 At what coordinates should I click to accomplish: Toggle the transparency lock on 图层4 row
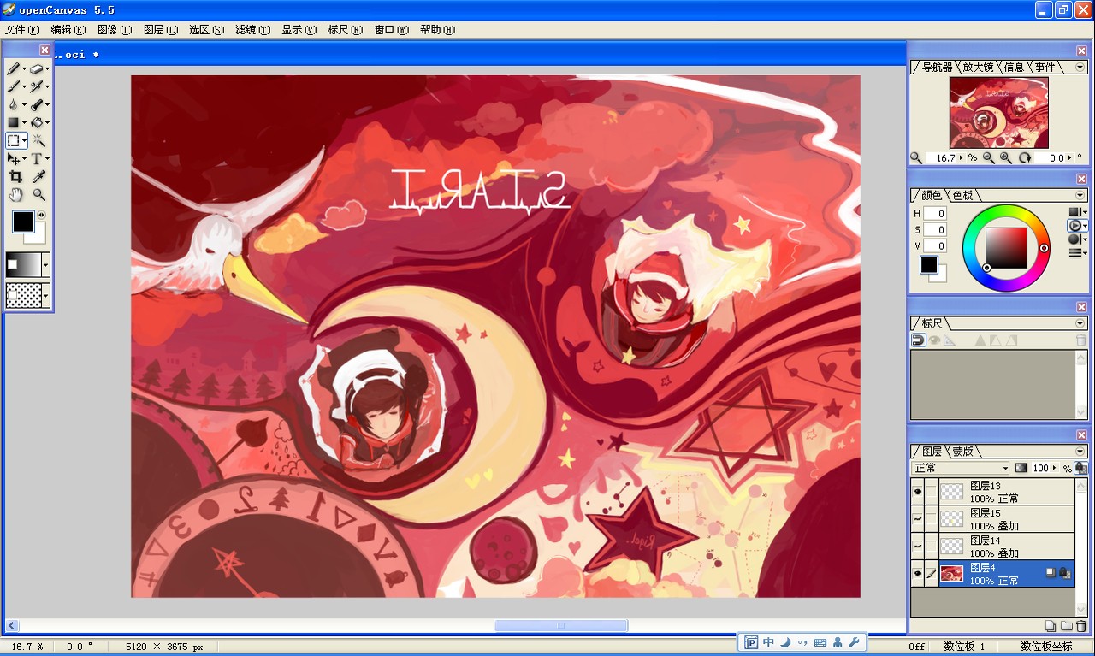1065,573
